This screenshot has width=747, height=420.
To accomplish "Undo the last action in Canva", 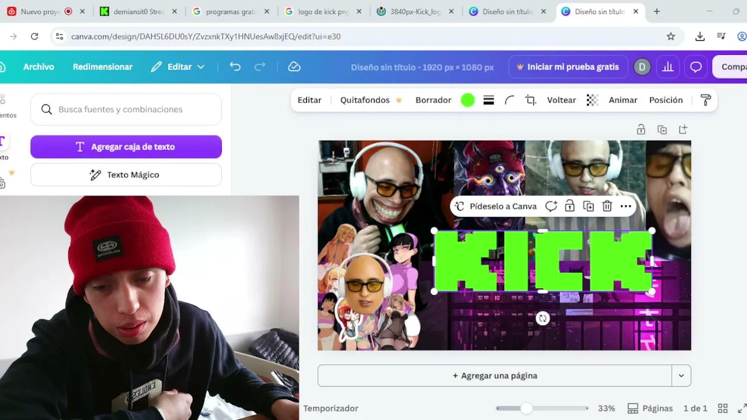I will click(x=235, y=67).
